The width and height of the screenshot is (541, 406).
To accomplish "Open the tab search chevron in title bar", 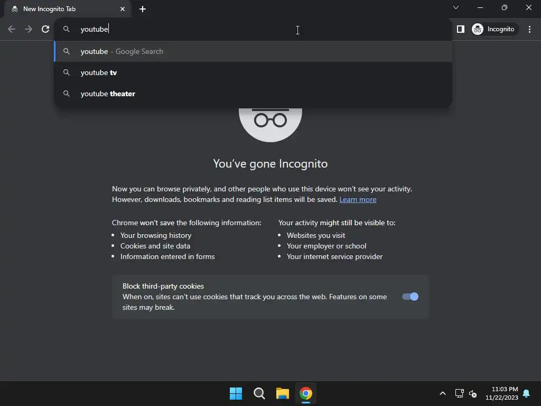I will pos(456,7).
